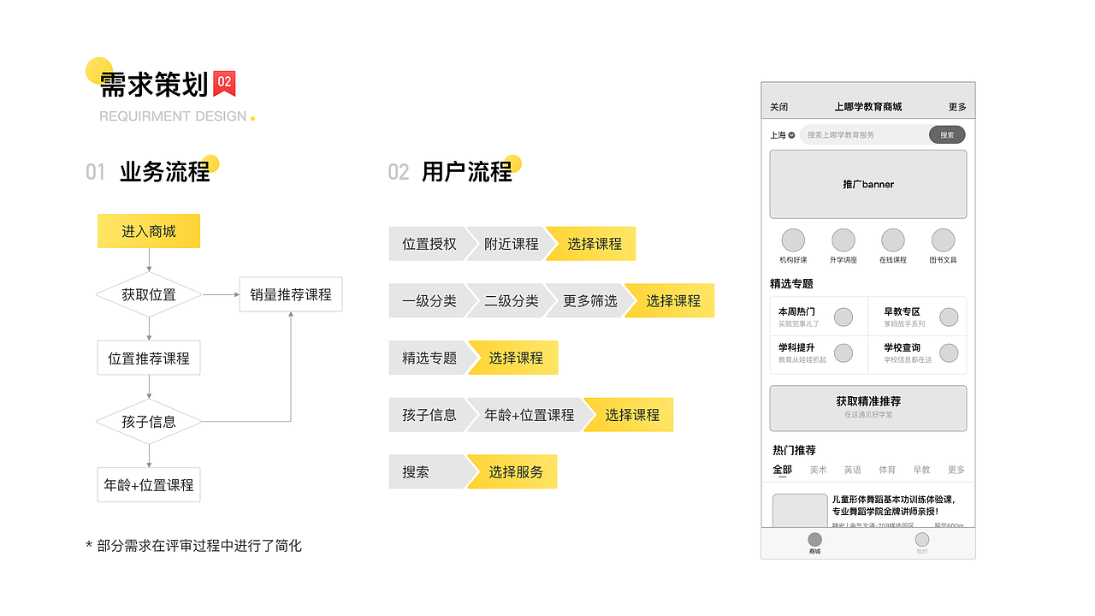
Task: Switch to the 体育 tab
Action: pyautogui.click(x=887, y=470)
